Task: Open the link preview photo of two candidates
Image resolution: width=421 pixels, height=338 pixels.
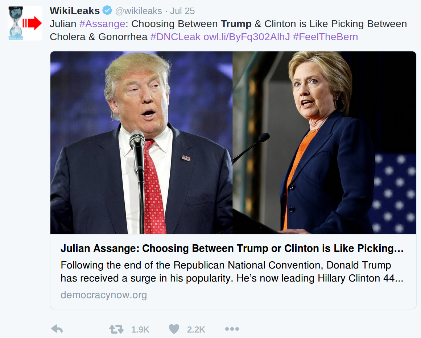Action: tap(233, 143)
